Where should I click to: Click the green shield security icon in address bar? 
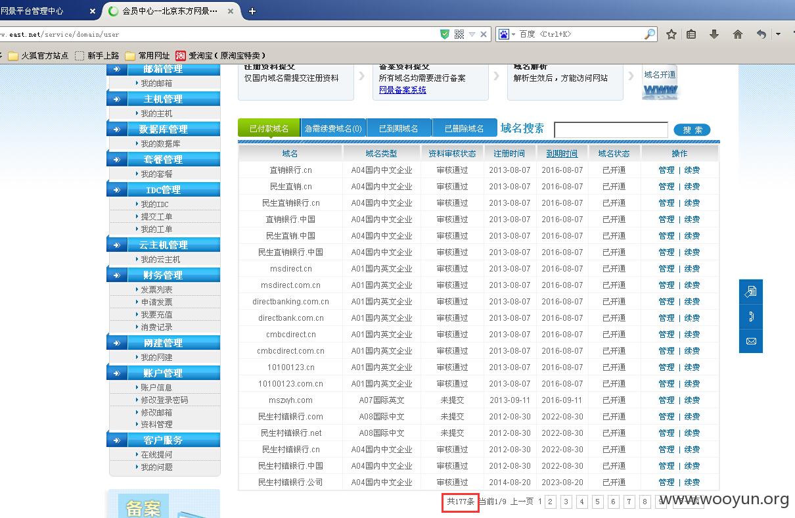(x=445, y=34)
